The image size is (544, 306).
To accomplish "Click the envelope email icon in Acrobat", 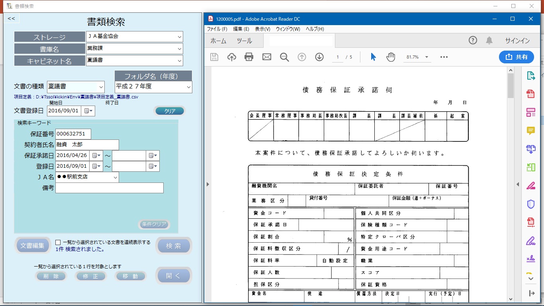I will click(267, 57).
